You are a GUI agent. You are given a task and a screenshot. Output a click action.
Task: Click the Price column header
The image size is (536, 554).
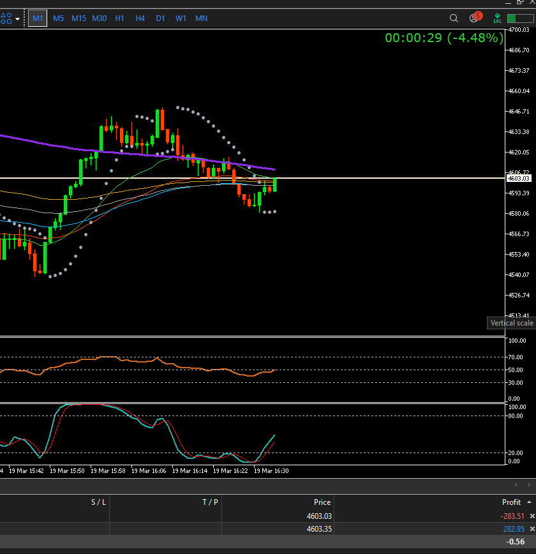322,502
